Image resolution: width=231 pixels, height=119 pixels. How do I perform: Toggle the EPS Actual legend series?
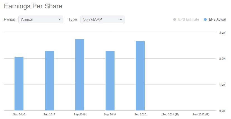coord(215,19)
